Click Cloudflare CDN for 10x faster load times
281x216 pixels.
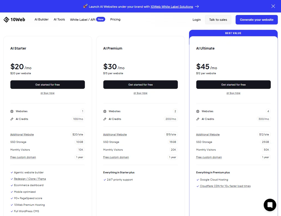[225, 186]
